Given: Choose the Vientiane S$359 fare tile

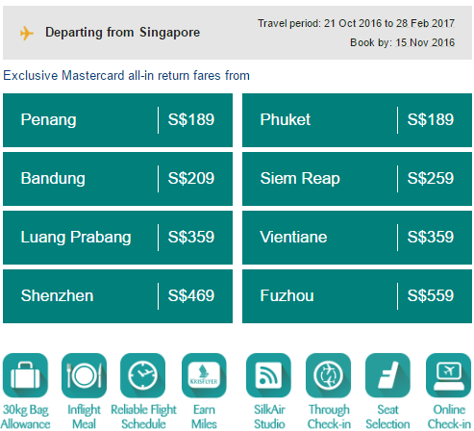Looking at the screenshot, I should (x=357, y=238).
